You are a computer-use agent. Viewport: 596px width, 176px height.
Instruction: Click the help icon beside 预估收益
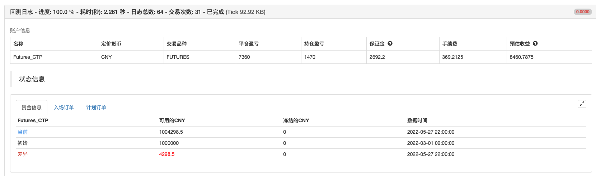click(x=535, y=43)
